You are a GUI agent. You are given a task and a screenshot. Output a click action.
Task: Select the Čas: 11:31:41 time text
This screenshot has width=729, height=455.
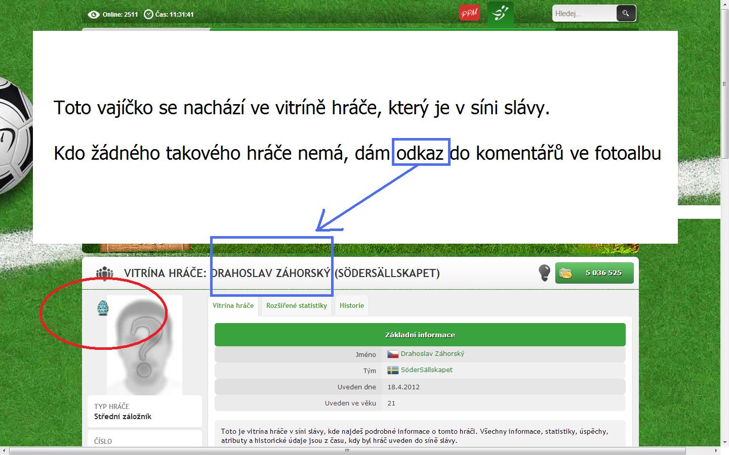tap(175, 14)
